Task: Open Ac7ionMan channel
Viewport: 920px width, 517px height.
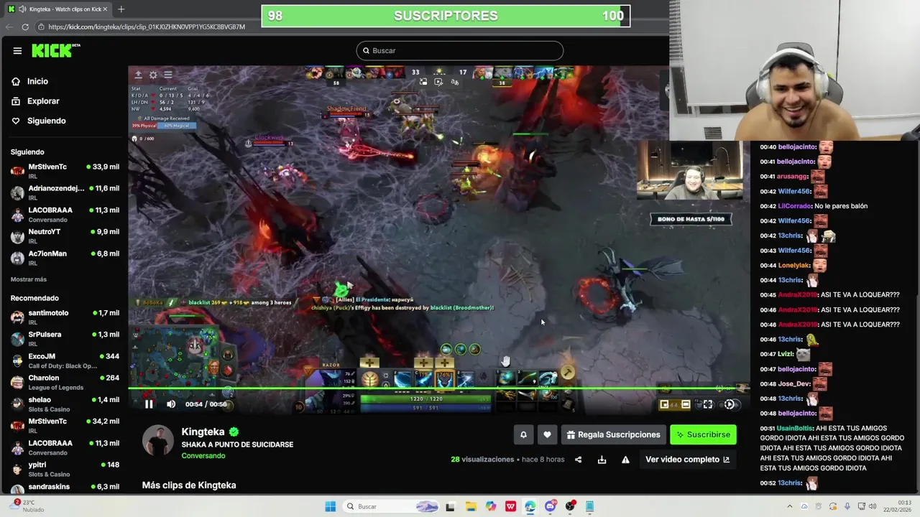Action: tap(65, 257)
